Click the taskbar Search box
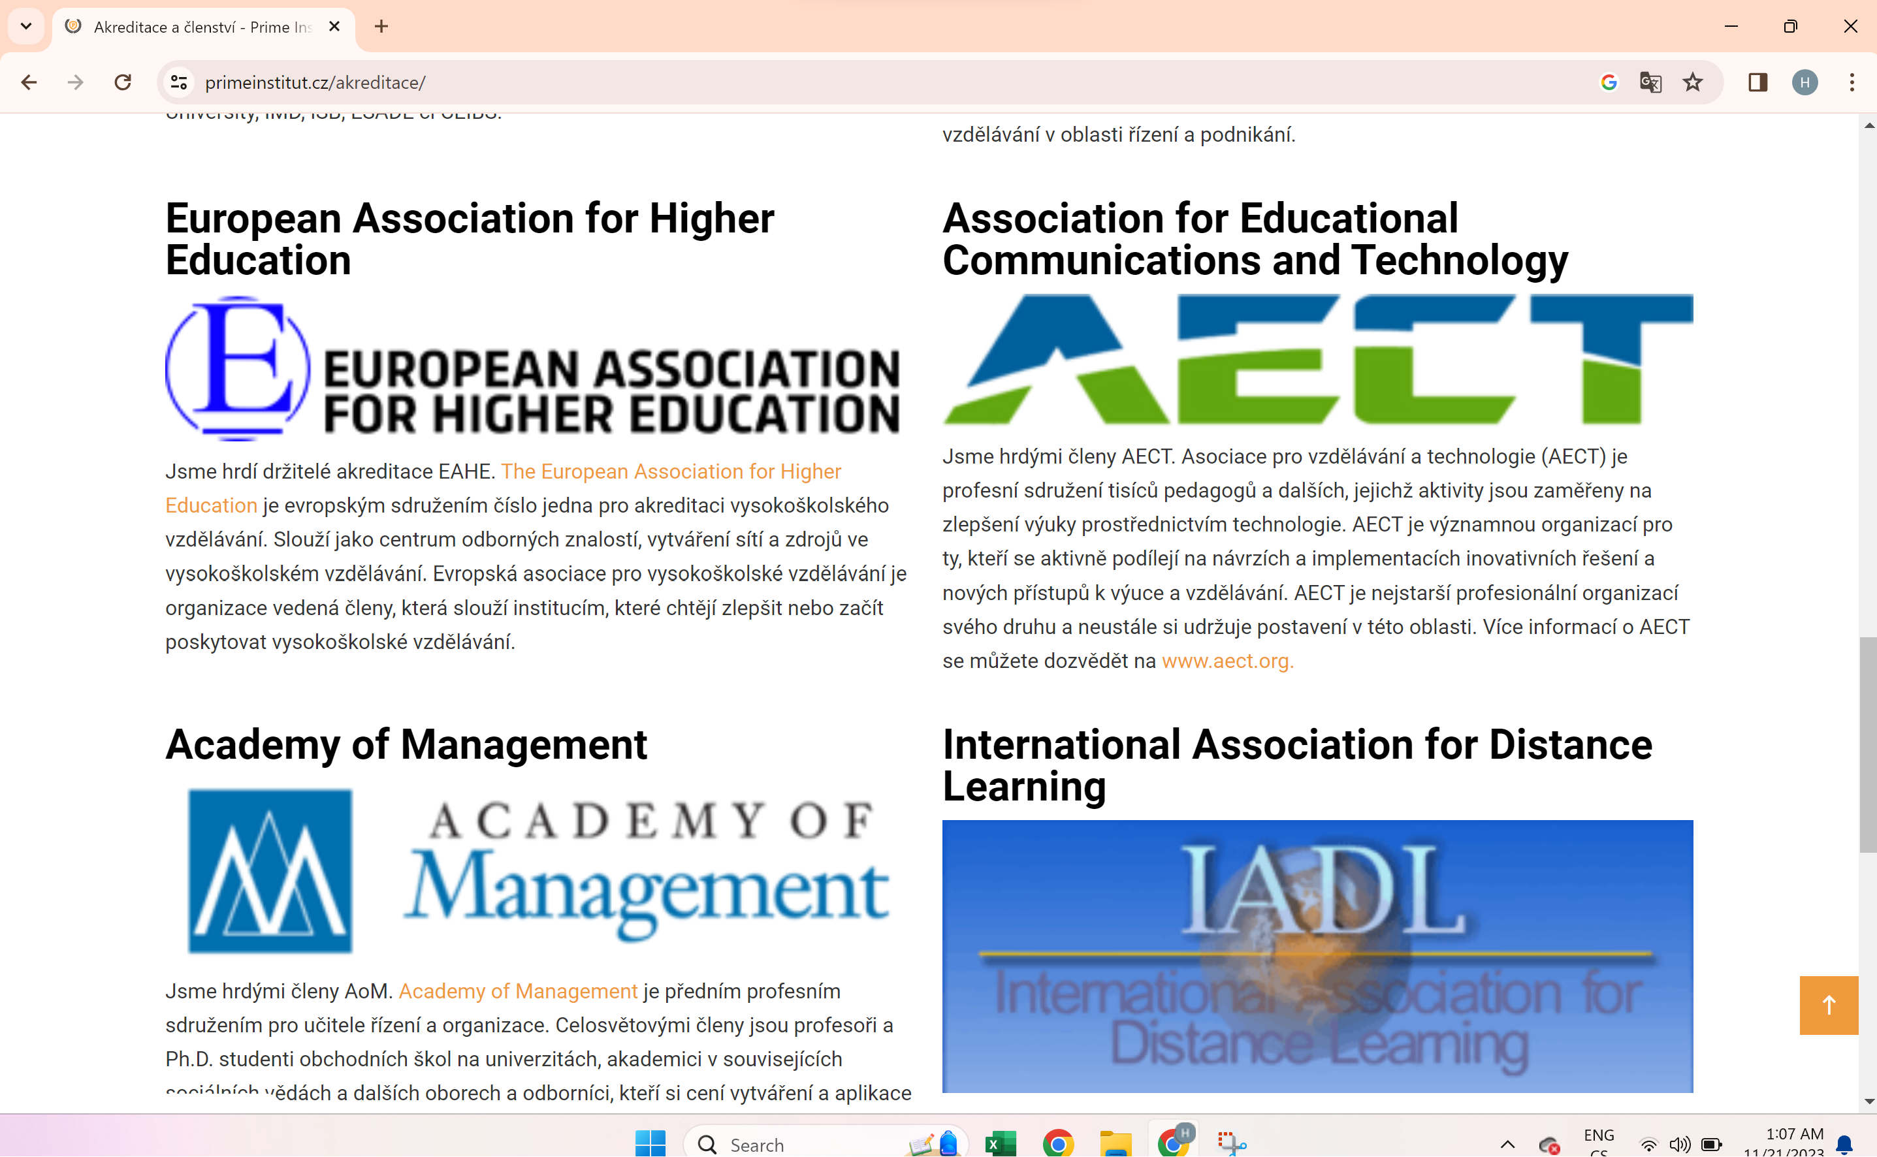The height and width of the screenshot is (1157, 1877). [x=826, y=1143]
